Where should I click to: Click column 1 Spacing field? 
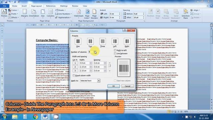coord(99,63)
